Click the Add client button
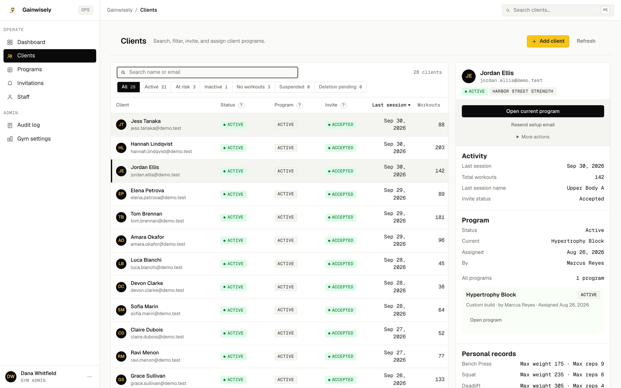 coord(548,41)
